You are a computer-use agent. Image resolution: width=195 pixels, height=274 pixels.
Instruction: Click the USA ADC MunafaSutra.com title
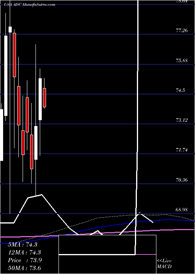point(30,5)
